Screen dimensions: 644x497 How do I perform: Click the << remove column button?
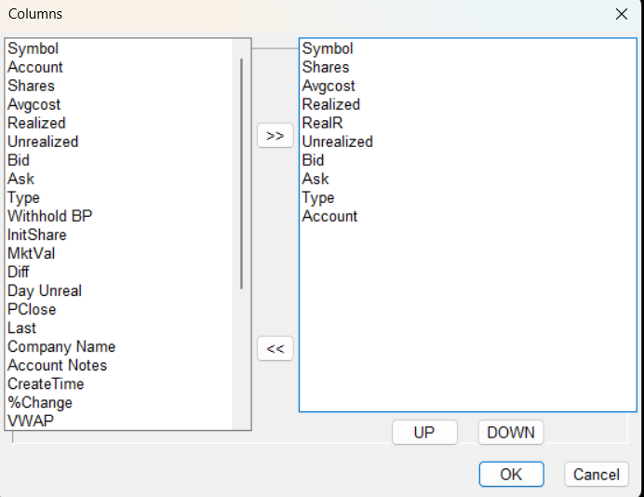(275, 349)
